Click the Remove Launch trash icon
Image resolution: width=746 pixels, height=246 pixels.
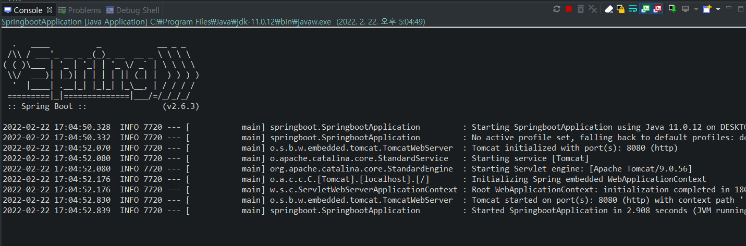pyautogui.click(x=581, y=9)
